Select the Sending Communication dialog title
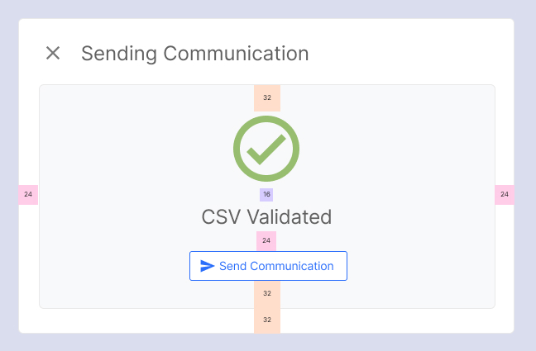This screenshot has width=536, height=351. [195, 54]
